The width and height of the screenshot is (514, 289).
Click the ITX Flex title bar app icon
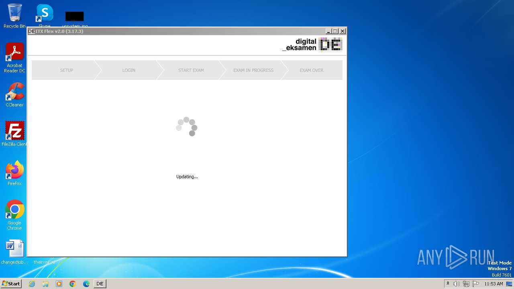tap(32, 31)
